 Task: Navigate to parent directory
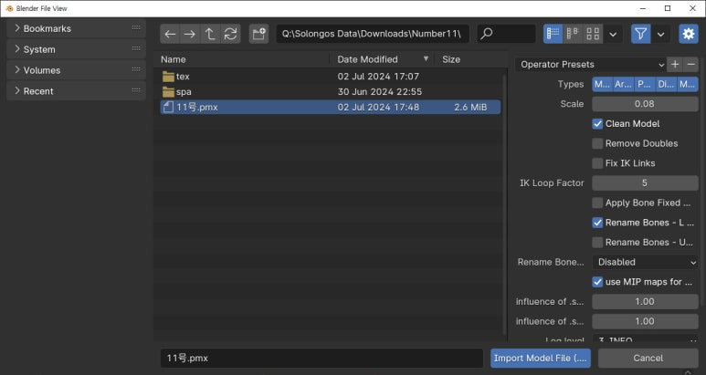click(x=210, y=34)
